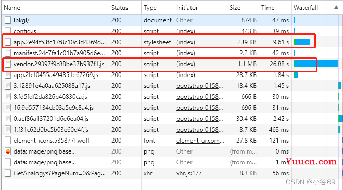Click the 8.3 KB size cell
This screenshot has width=343, height=190.
248,173
